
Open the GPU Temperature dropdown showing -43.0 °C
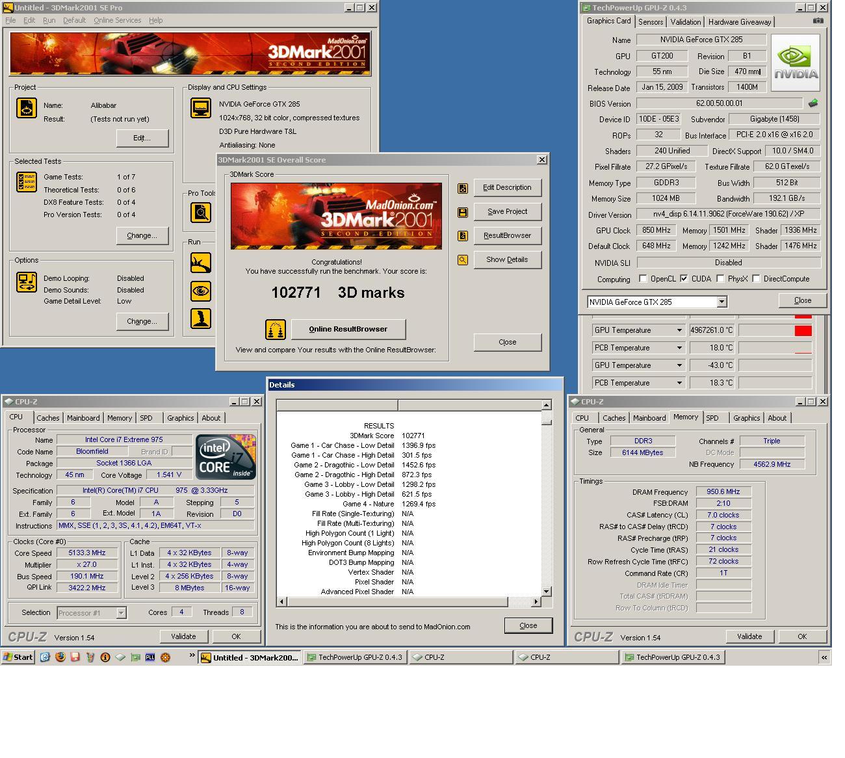[679, 365]
